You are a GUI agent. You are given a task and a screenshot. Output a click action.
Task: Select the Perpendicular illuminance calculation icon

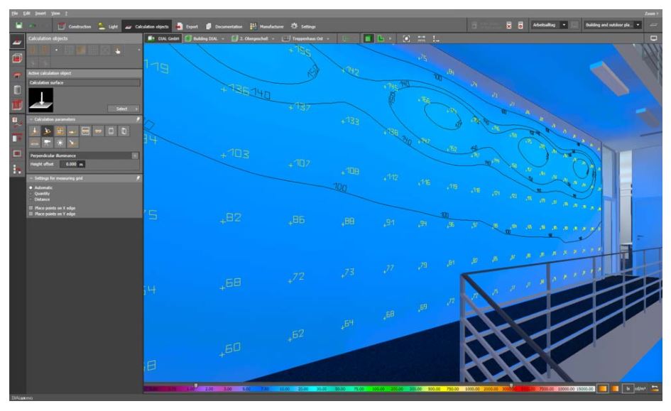pos(34,131)
